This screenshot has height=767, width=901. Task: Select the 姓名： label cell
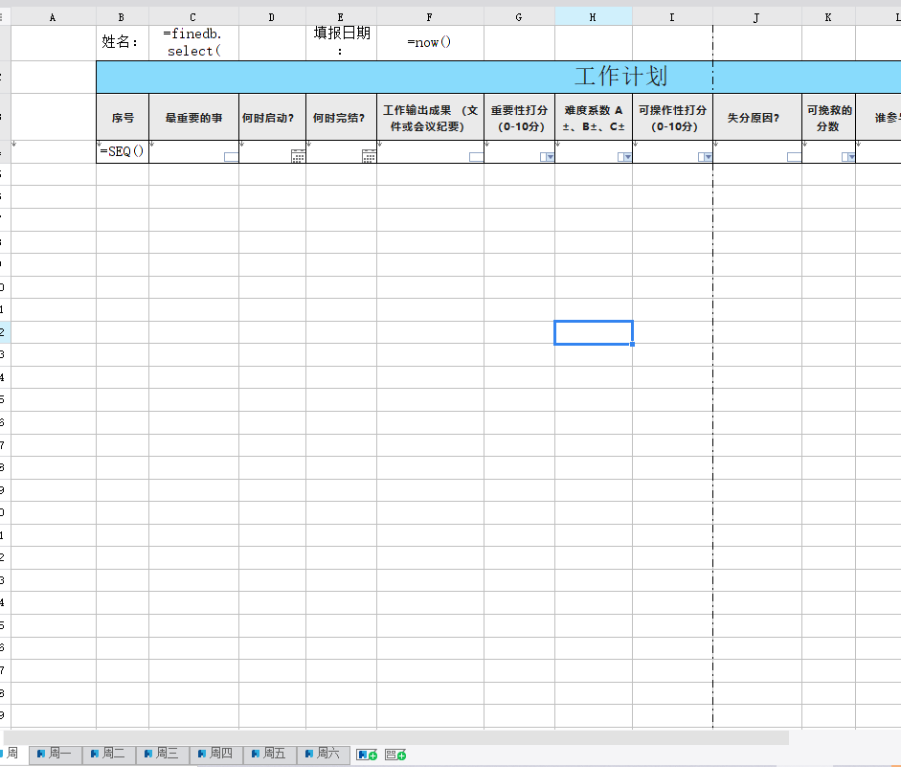(122, 42)
